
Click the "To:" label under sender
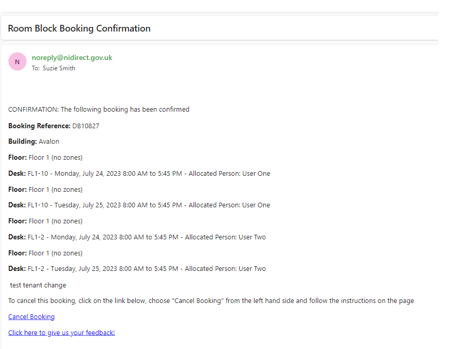pyautogui.click(x=36, y=68)
